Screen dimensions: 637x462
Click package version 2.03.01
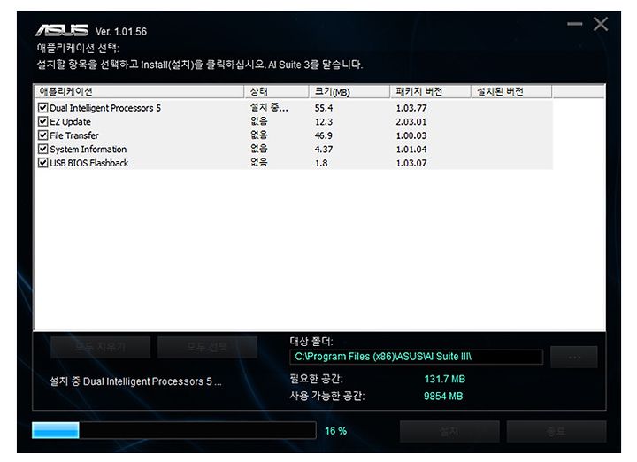pyautogui.click(x=411, y=122)
